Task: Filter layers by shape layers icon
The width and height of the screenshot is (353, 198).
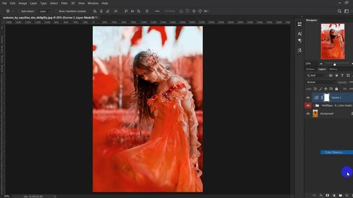Action: tap(348, 75)
